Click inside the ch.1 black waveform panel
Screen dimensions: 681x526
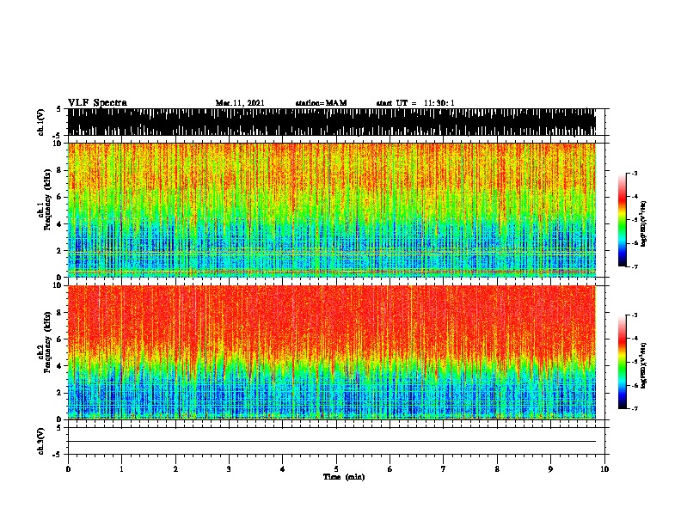click(x=332, y=122)
